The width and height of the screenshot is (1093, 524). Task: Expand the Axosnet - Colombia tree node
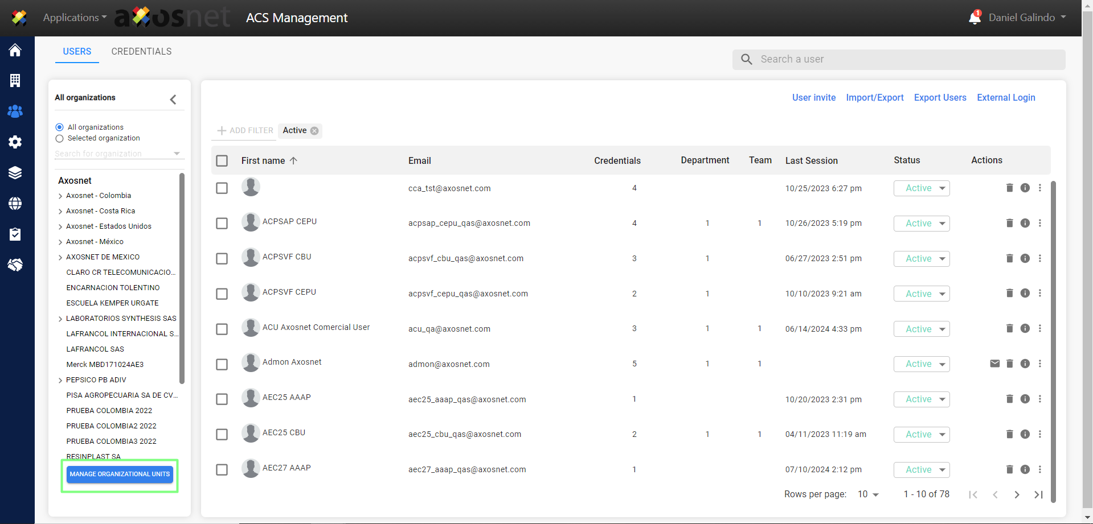pos(60,196)
